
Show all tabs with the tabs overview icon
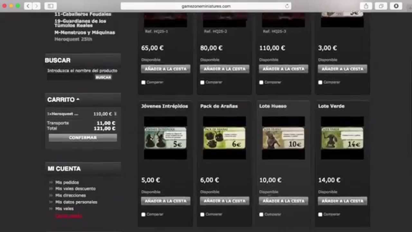click(381, 6)
